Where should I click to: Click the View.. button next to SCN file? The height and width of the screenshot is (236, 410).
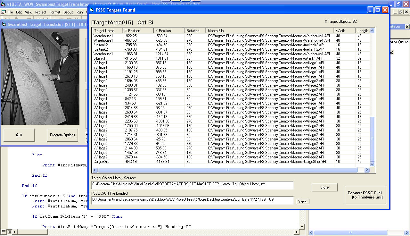point(303,201)
